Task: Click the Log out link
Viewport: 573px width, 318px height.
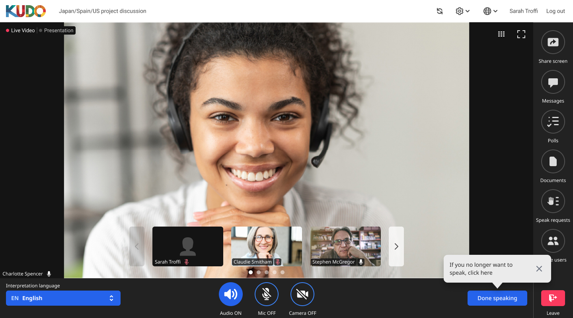Action: point(555,11)
